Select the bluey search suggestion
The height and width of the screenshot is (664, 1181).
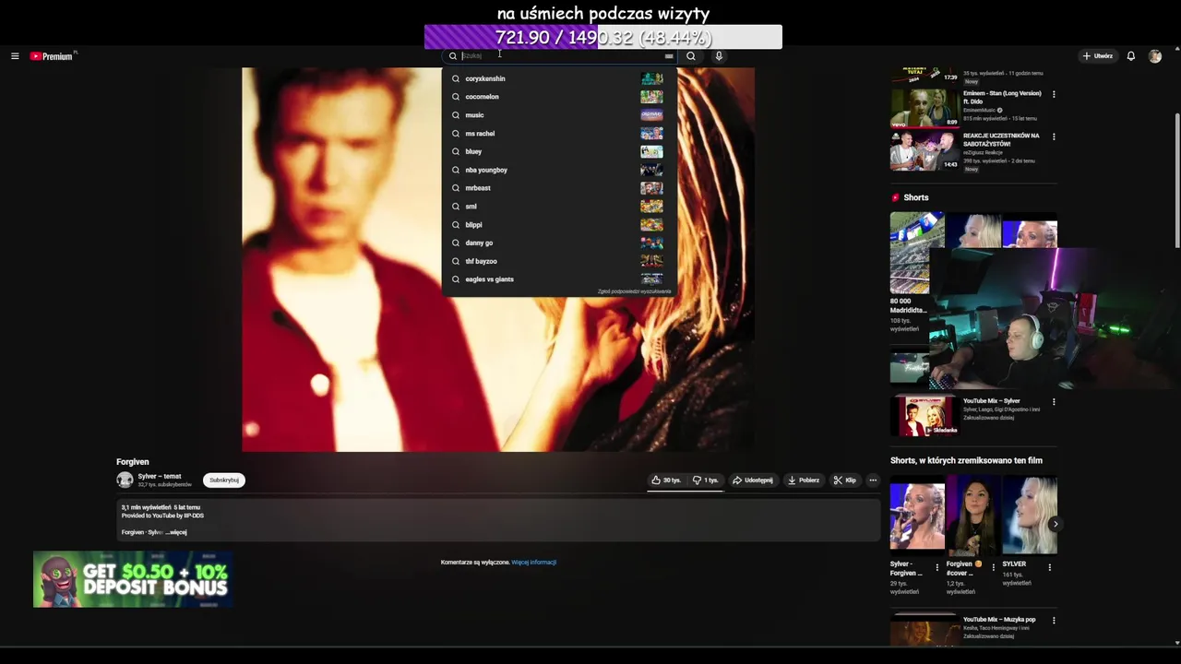pos(559,151)
